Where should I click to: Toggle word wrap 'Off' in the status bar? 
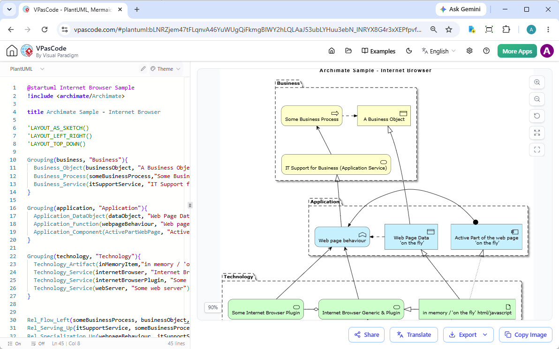pos(38,344)
